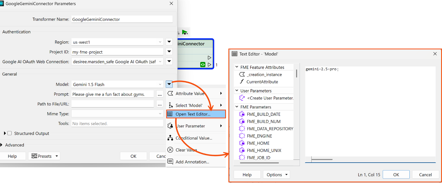Open the Region options arrow button
Image resolution: width=442 pixels, height=183 pixels.
(169, 42)
